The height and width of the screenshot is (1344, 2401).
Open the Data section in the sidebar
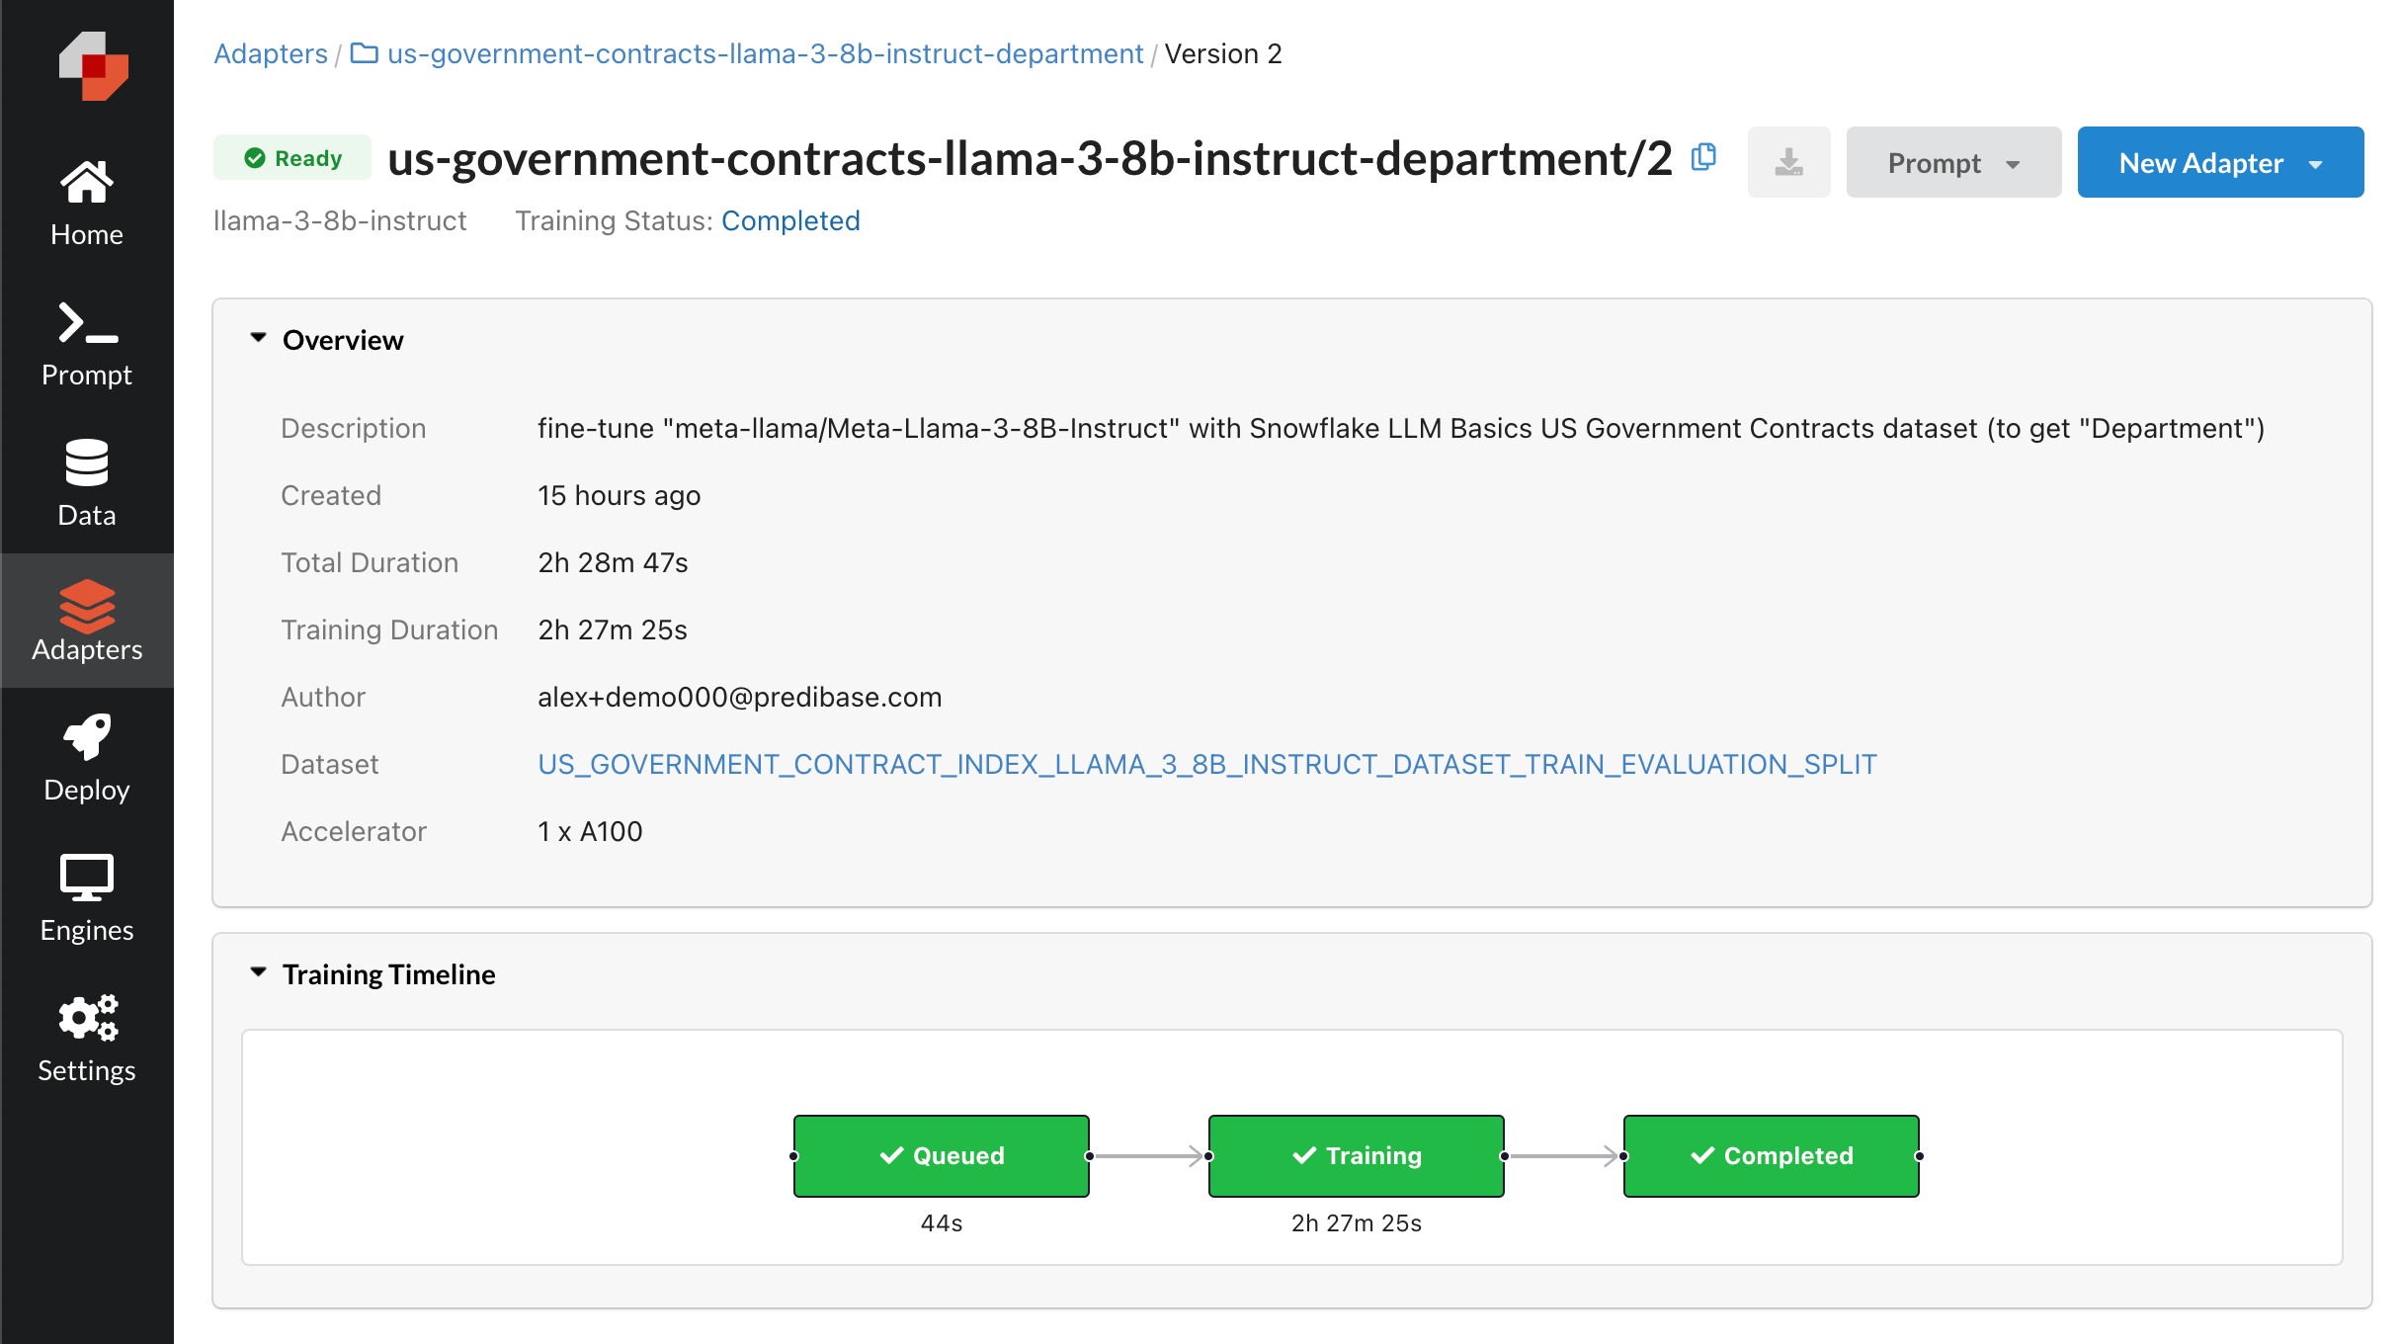[87, 484]
